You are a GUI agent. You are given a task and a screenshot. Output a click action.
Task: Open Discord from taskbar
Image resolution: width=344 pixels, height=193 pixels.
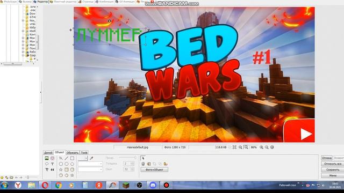tap(153, 185)
